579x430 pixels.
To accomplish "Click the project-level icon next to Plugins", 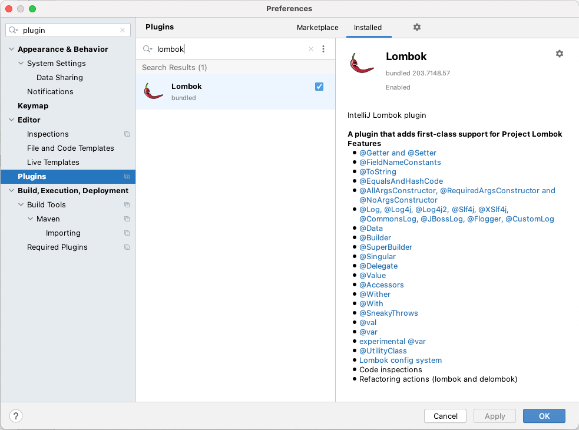I will (127, 177).
